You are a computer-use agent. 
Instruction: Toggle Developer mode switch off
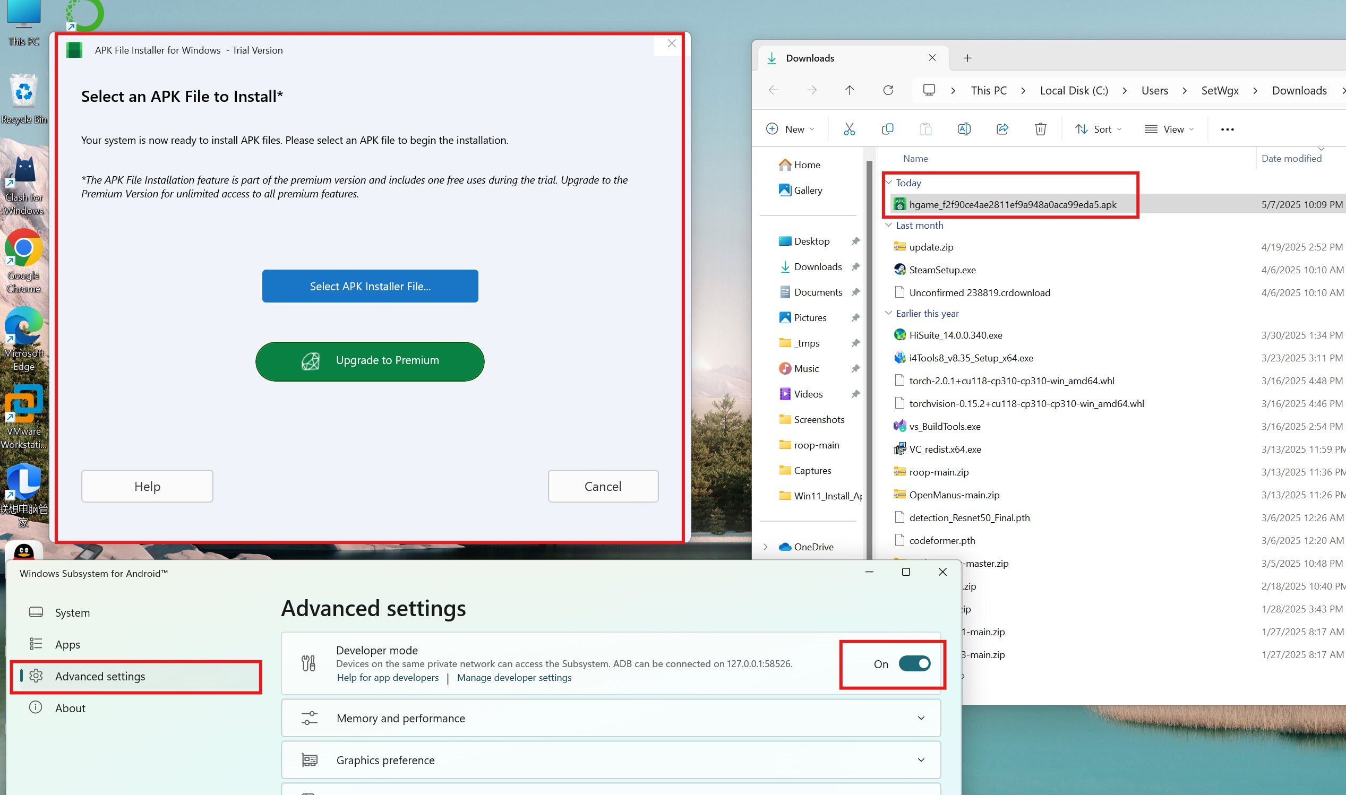click(x=914, y=664)
